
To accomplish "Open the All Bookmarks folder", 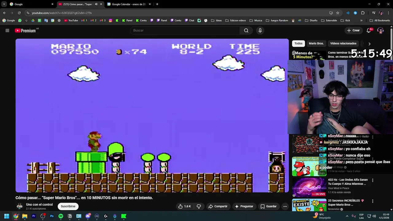I will coord(380,21).
